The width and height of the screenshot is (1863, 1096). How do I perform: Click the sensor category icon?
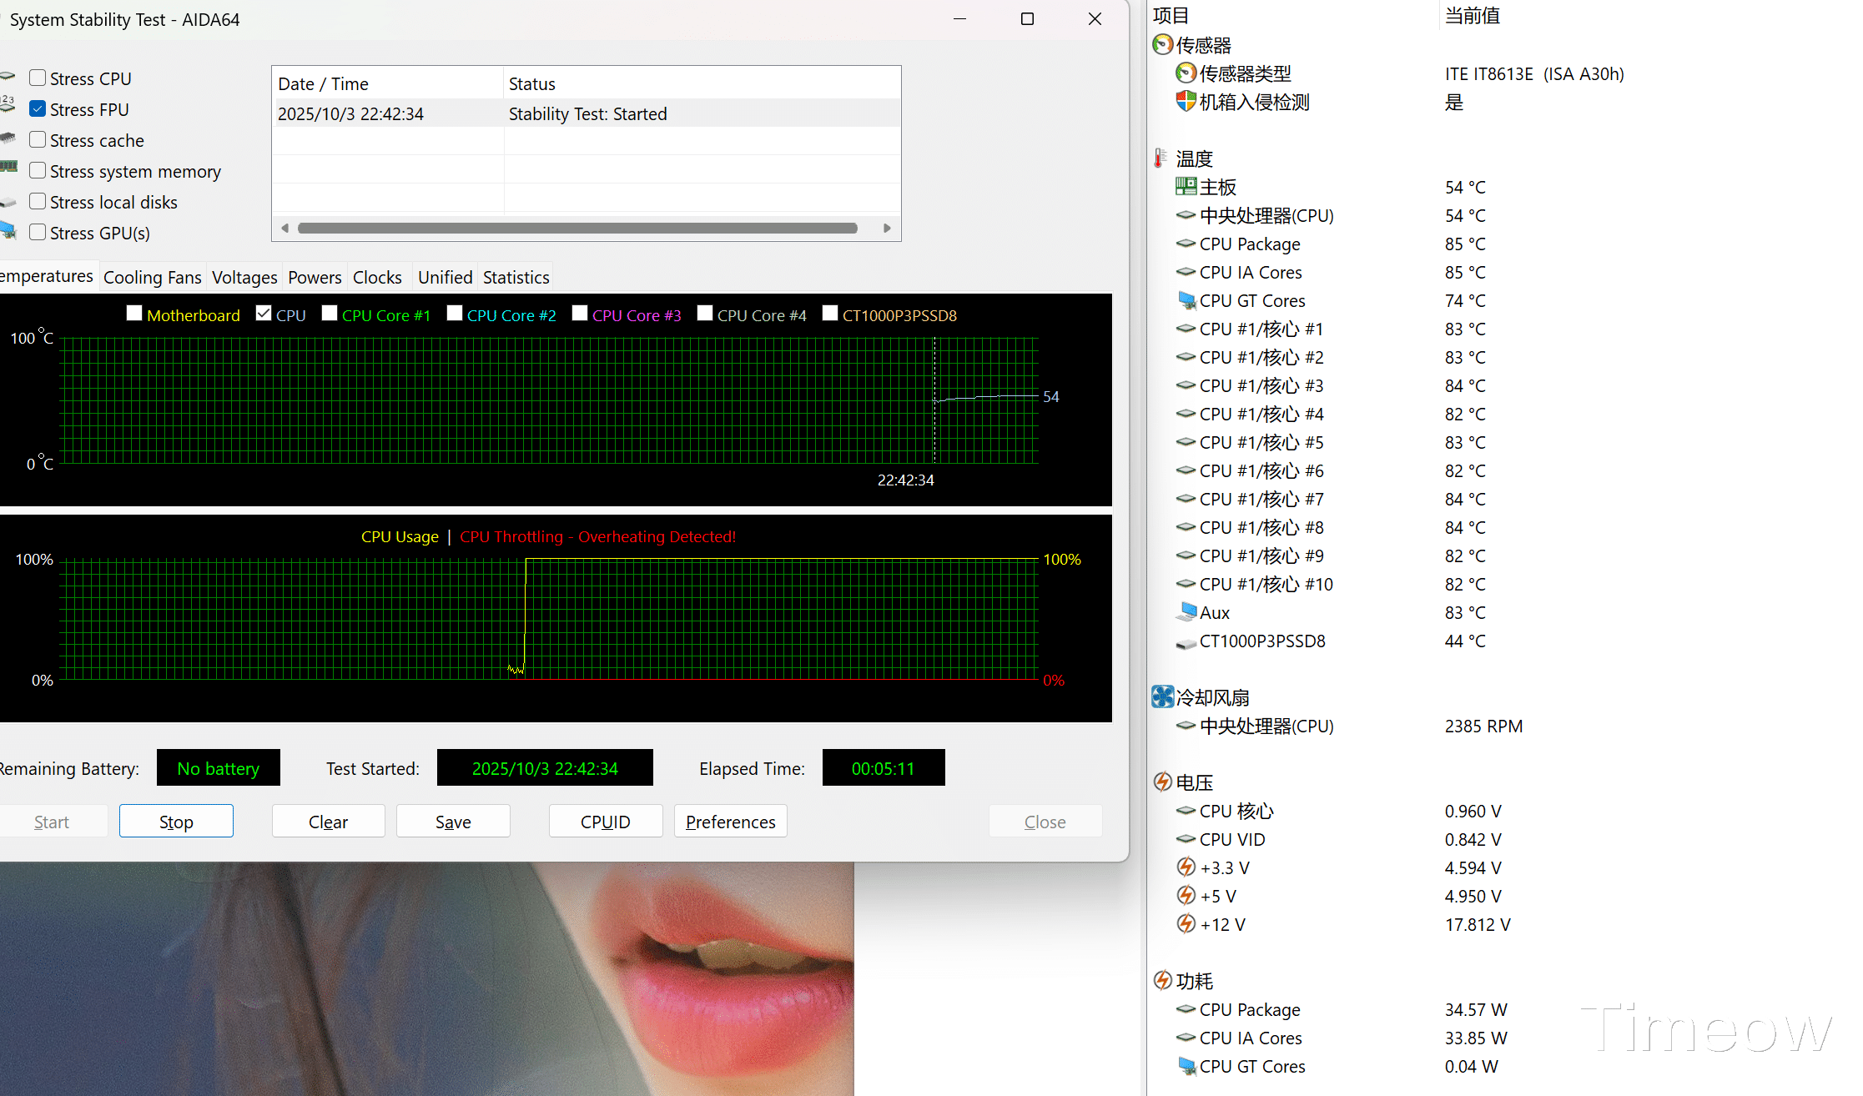[1162, 45]
